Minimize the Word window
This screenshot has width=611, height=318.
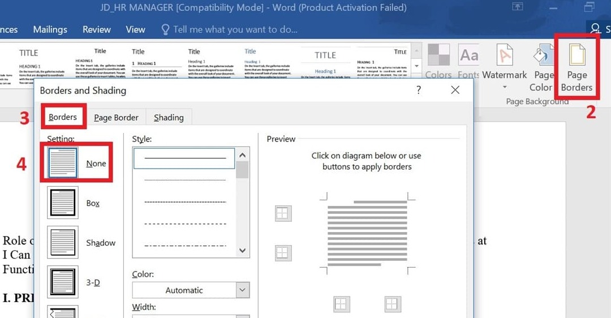coord(553,7)
